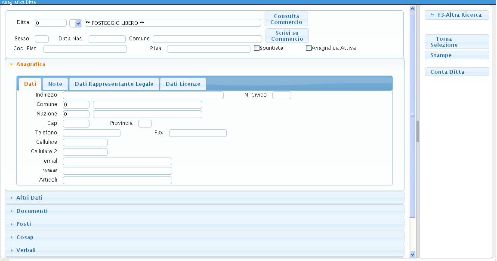The width and height of the screenshot is (497, 261).
Task: Click the Scrivi su Commercio button
Action: [x=287, y=36]
